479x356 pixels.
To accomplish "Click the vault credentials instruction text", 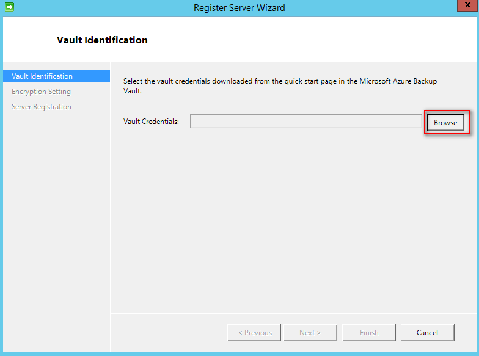I will [280, 81].
